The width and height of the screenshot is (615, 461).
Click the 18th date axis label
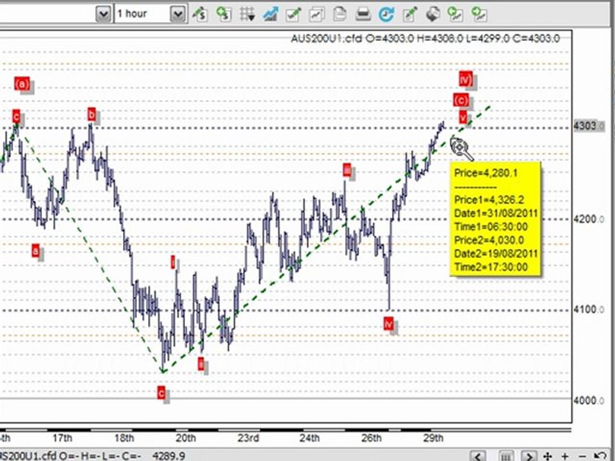pyautogui.click(x=124, y=437)
